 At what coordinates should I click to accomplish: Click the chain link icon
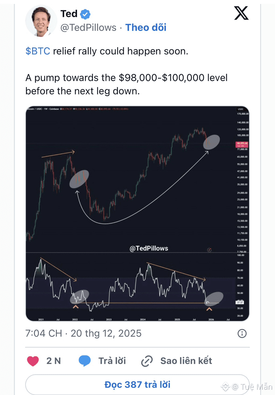pos(147,361)
